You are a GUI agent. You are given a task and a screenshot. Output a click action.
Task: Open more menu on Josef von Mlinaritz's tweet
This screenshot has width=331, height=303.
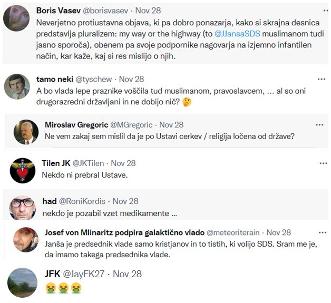coord(319,232)
